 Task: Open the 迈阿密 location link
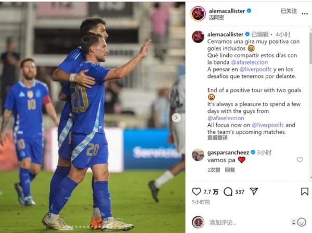coord(216,18)
